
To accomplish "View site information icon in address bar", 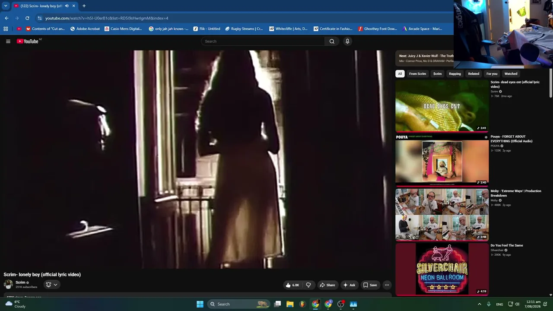I will click(39, 18).
